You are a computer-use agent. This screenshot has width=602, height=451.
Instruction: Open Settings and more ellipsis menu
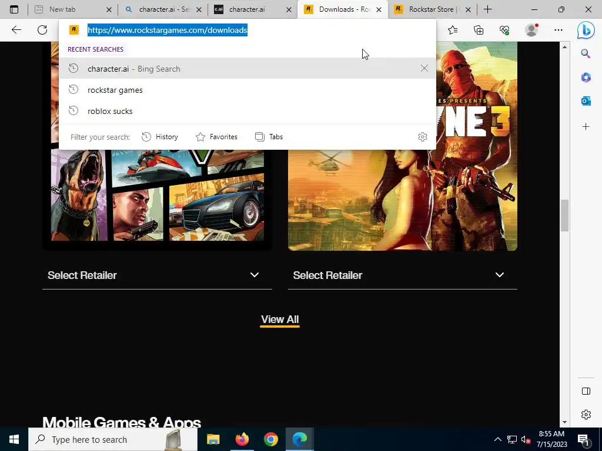coord(558,30)
